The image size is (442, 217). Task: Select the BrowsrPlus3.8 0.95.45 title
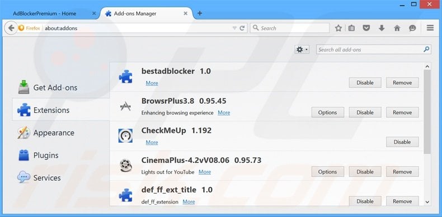pyautogui.click(x=184, y=101)
